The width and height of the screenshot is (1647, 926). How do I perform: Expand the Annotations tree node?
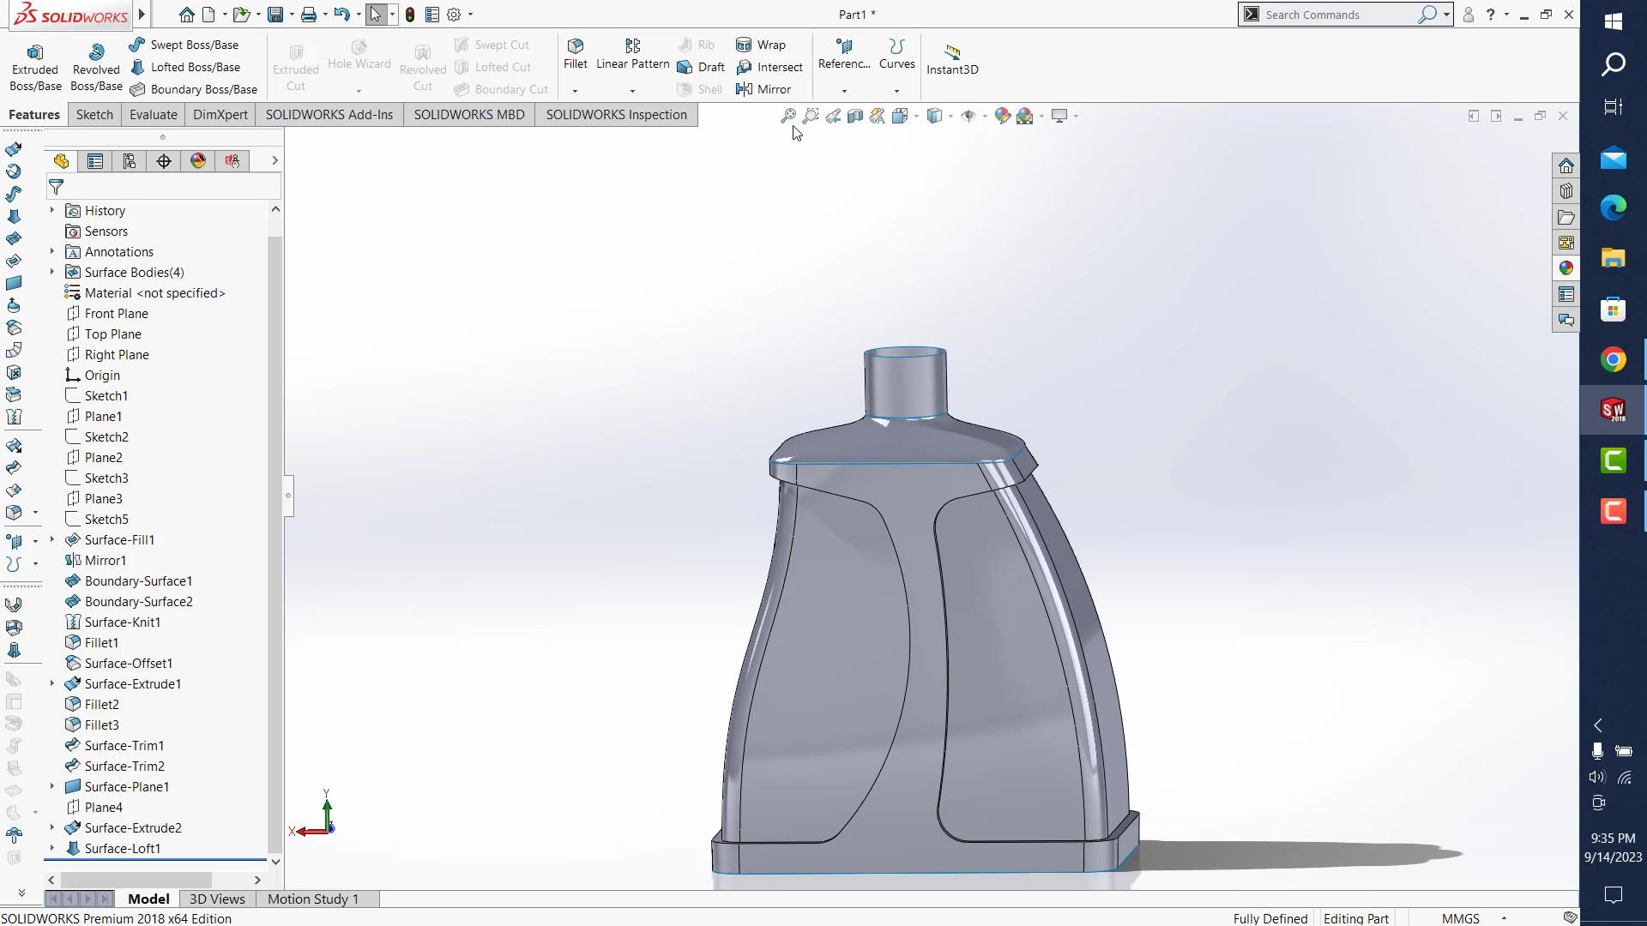pyautogui.click(x=51, y=251)
